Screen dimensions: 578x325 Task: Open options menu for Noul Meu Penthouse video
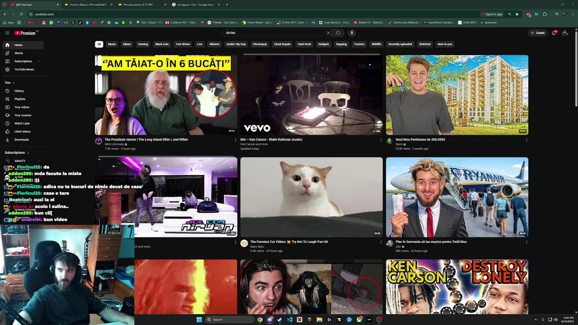click(526, 140)
